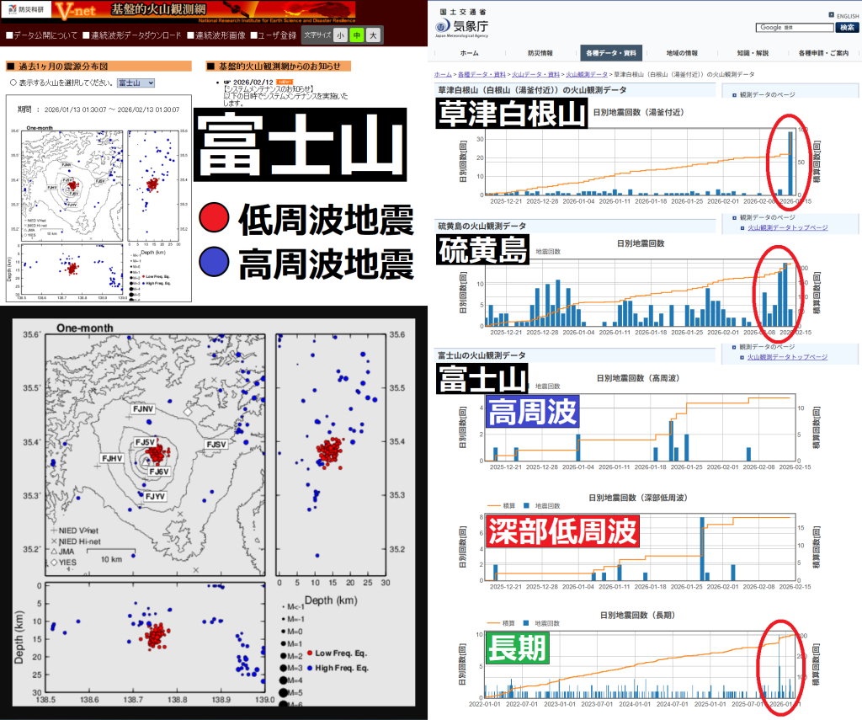This screenshot has height=720, width=862.
Task: Set font size to 中 (medium)
Action: 356,35
